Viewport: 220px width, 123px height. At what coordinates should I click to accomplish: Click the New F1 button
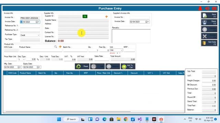click(209, 15)
